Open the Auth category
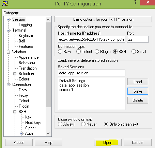Viewport: 155px width, 148px height. click(x=29, y=133)
